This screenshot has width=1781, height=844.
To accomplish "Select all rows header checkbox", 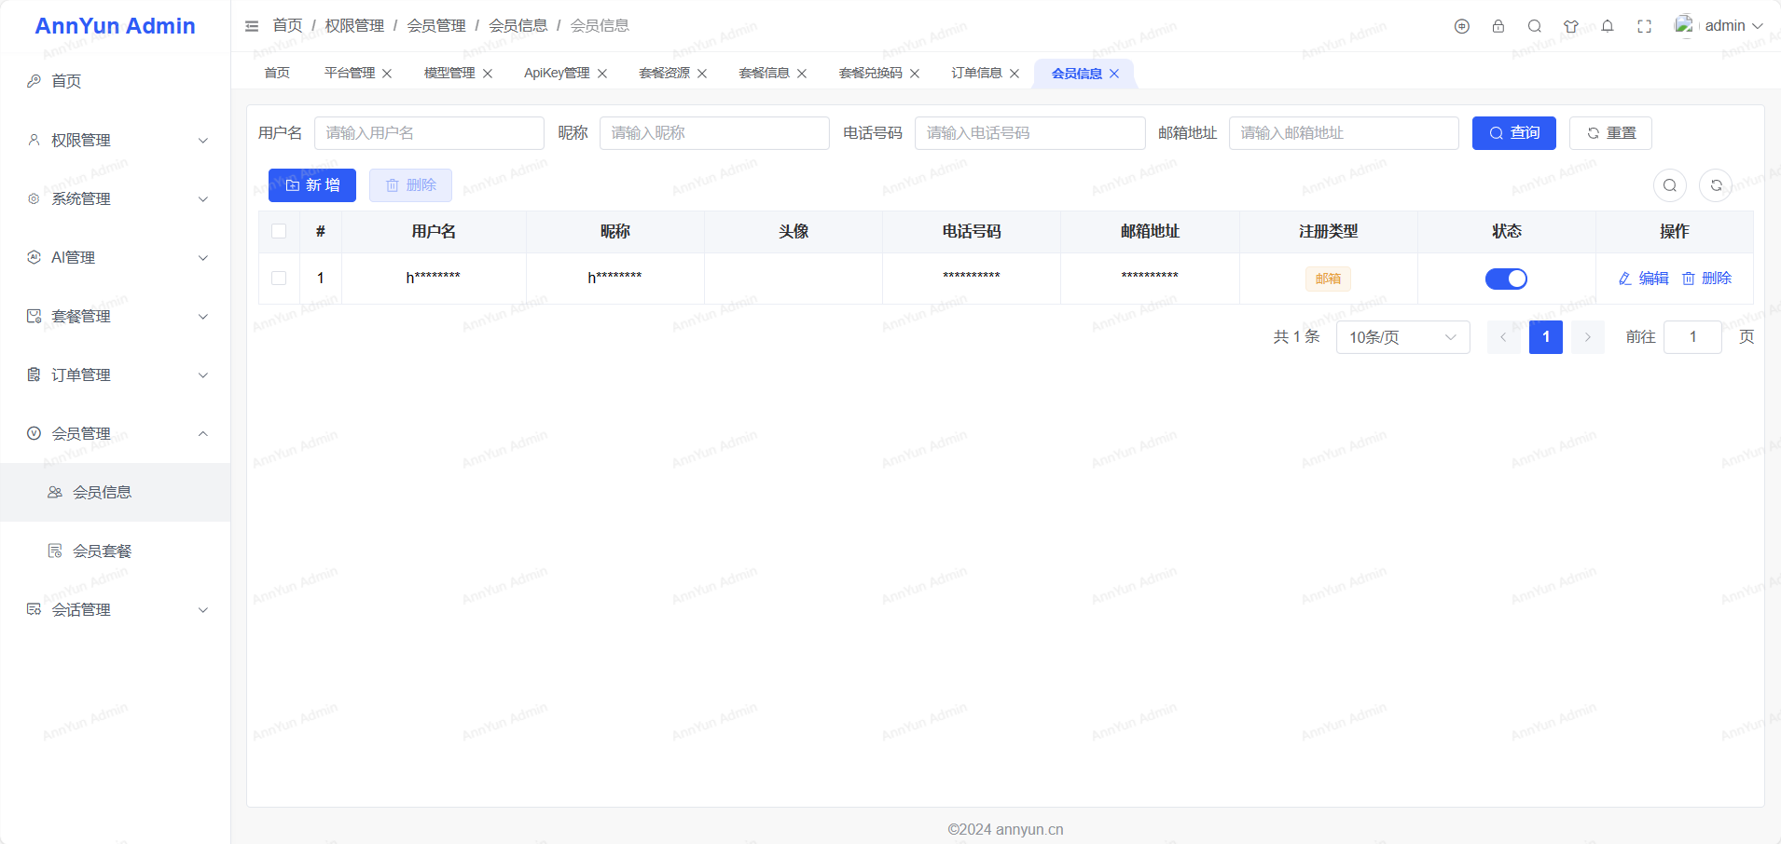I will 279,231.
